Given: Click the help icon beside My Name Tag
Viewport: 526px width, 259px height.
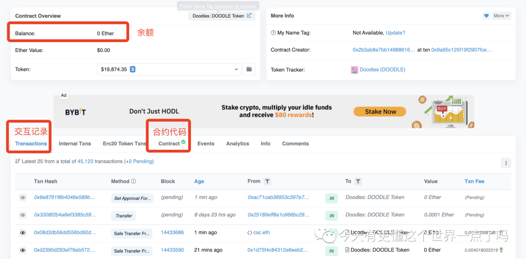Looking at the screenshot, I should (x=273, y=33).
